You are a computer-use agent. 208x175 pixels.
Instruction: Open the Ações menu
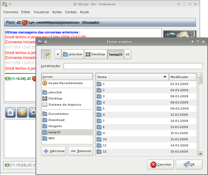[x=57, y=12]
